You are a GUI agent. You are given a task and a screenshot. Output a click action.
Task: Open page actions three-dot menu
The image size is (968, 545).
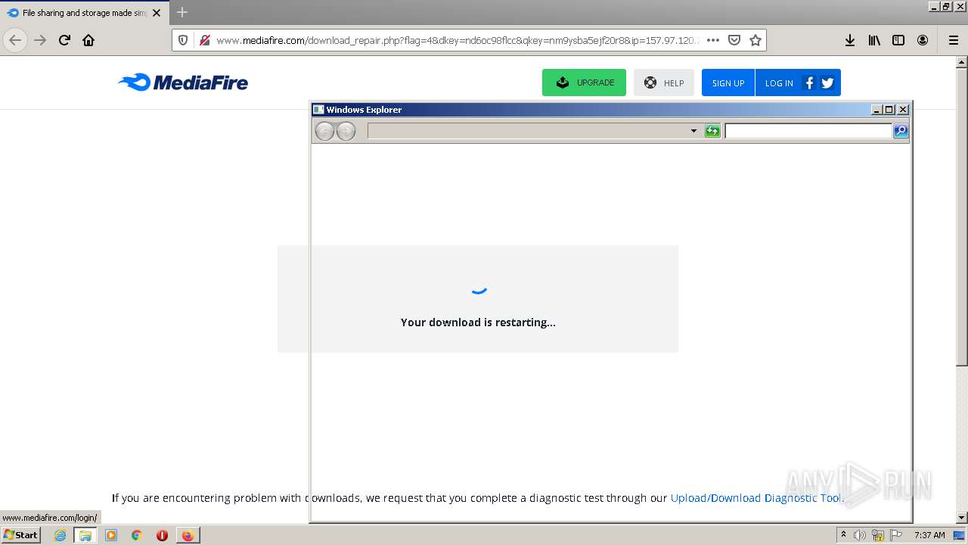click(x=712, y=40)
